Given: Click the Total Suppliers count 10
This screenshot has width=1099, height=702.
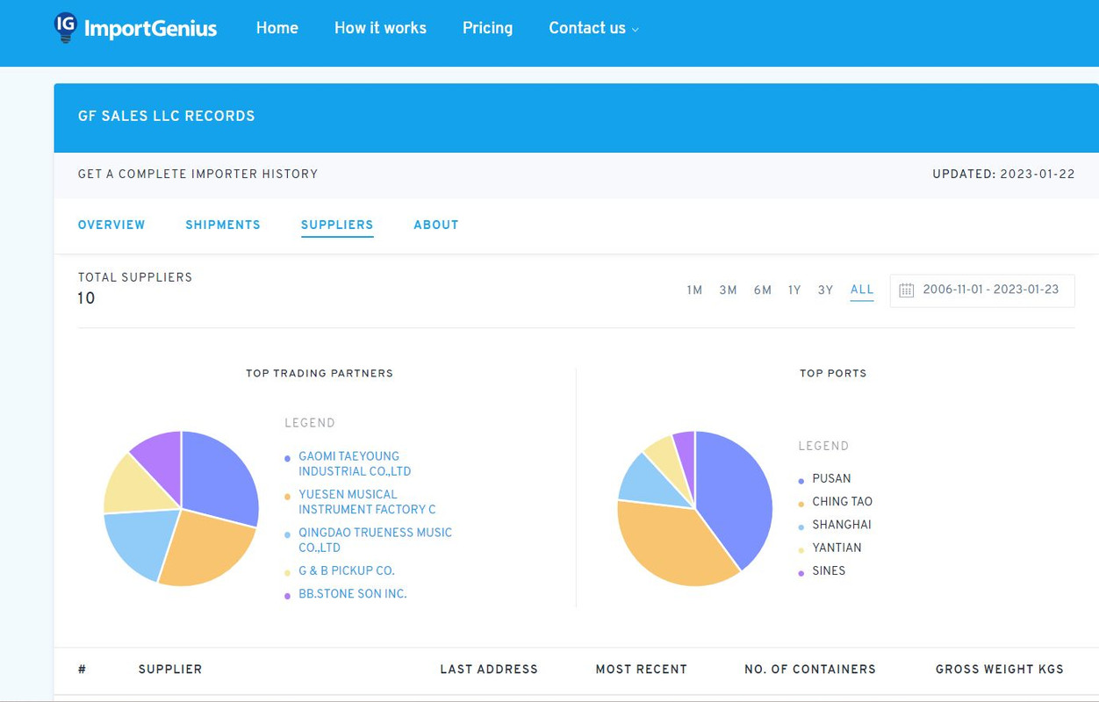Looking at the screenshot, I should (86, 298).
